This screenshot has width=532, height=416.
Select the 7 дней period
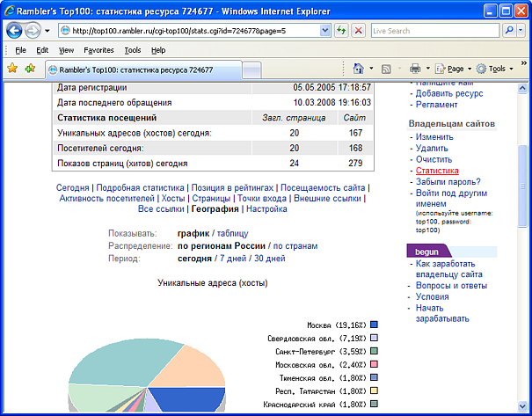[233, 259]
